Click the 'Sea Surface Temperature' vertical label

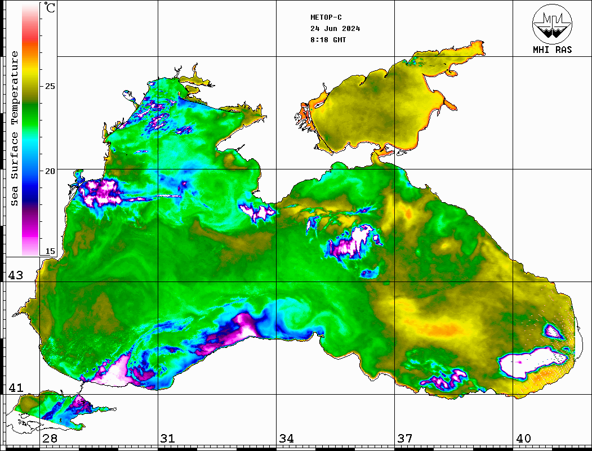click(x=14, y=128)
